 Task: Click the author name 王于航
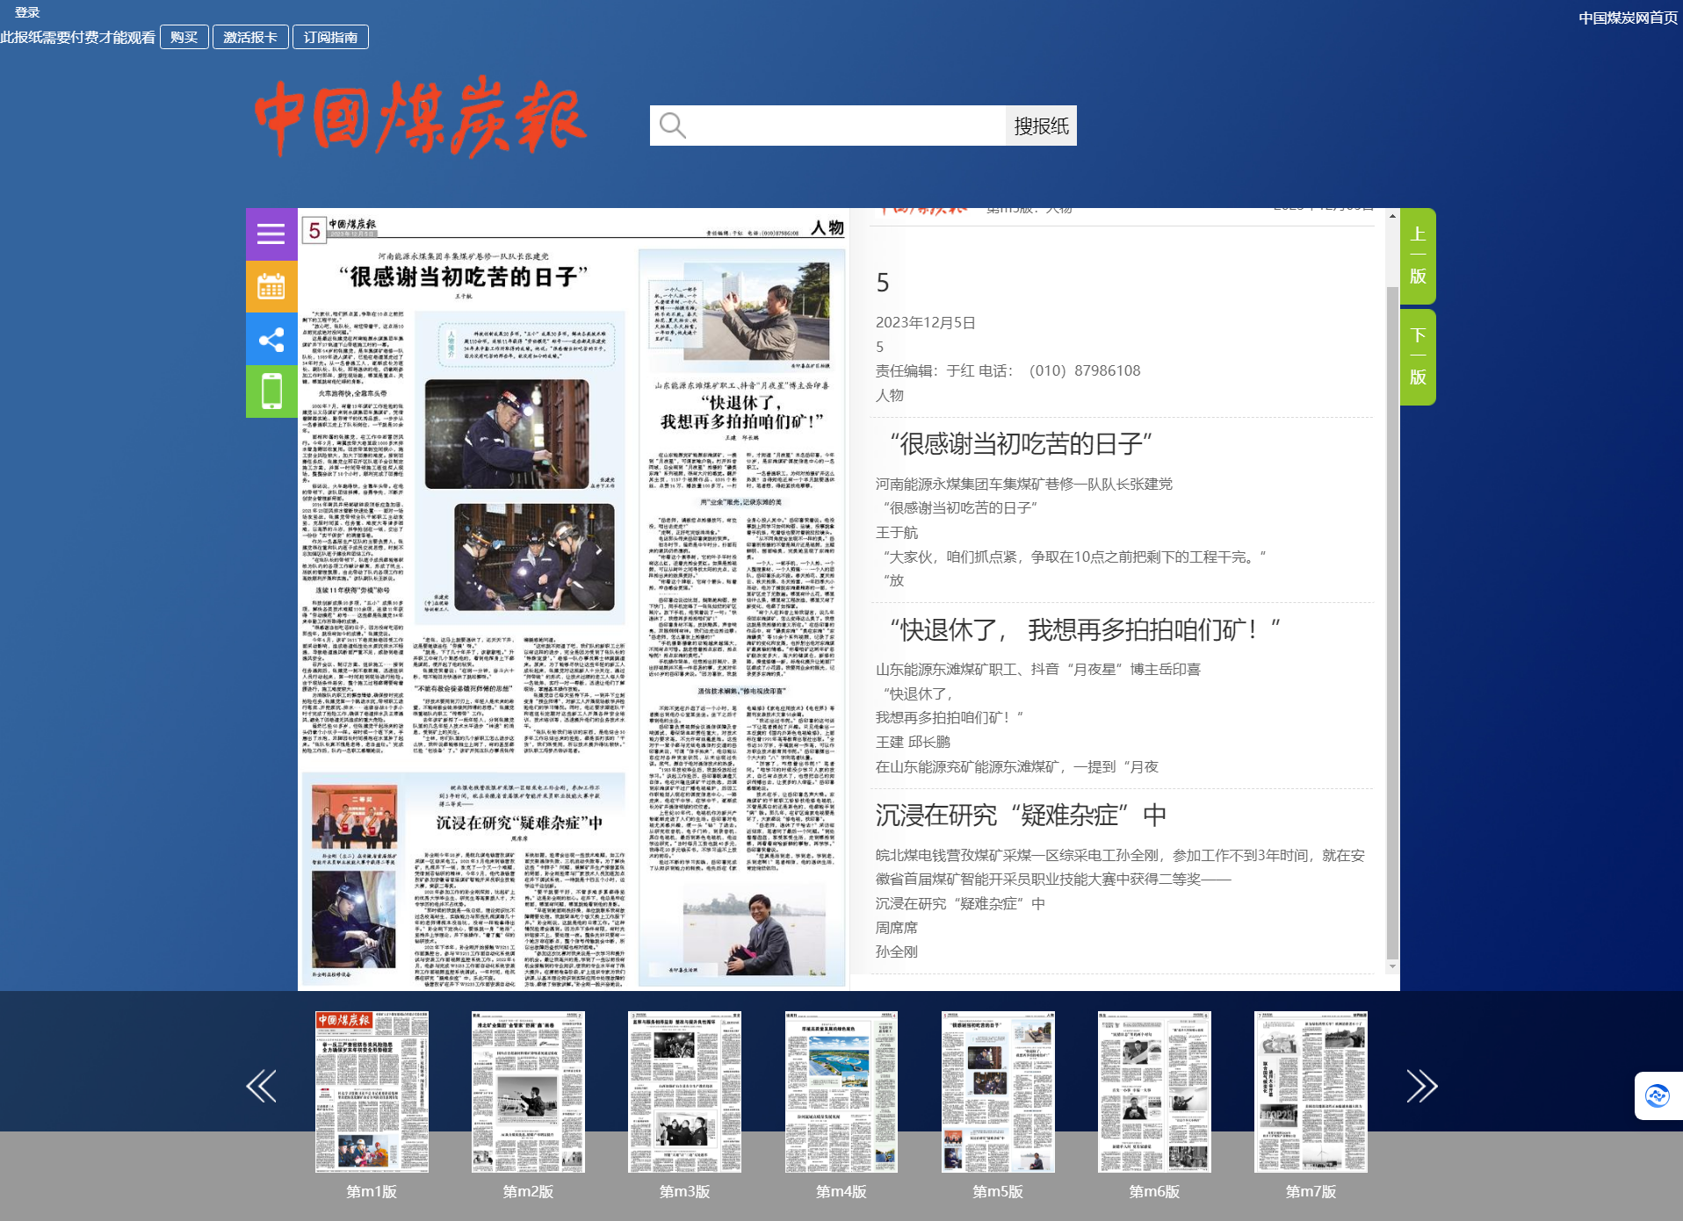(x=897, y=532)
